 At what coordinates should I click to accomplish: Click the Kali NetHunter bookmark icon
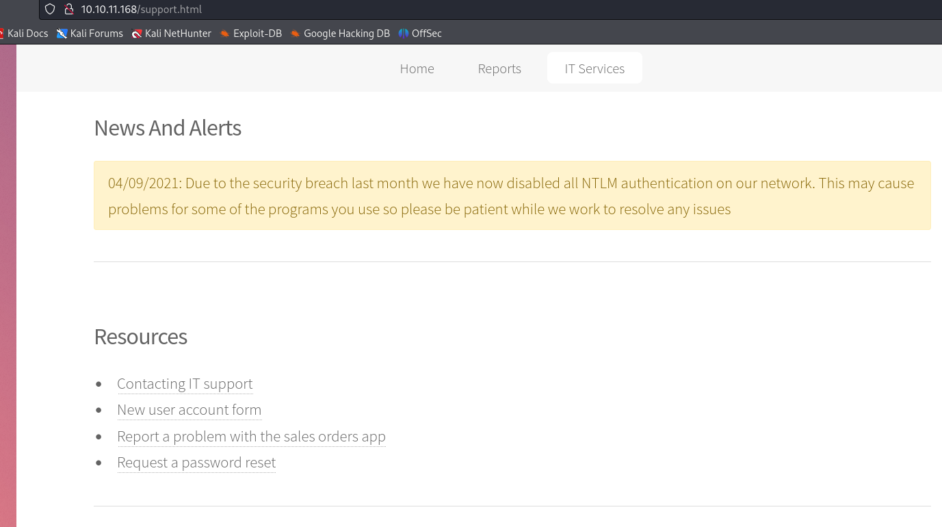click(x=137, y=34)
